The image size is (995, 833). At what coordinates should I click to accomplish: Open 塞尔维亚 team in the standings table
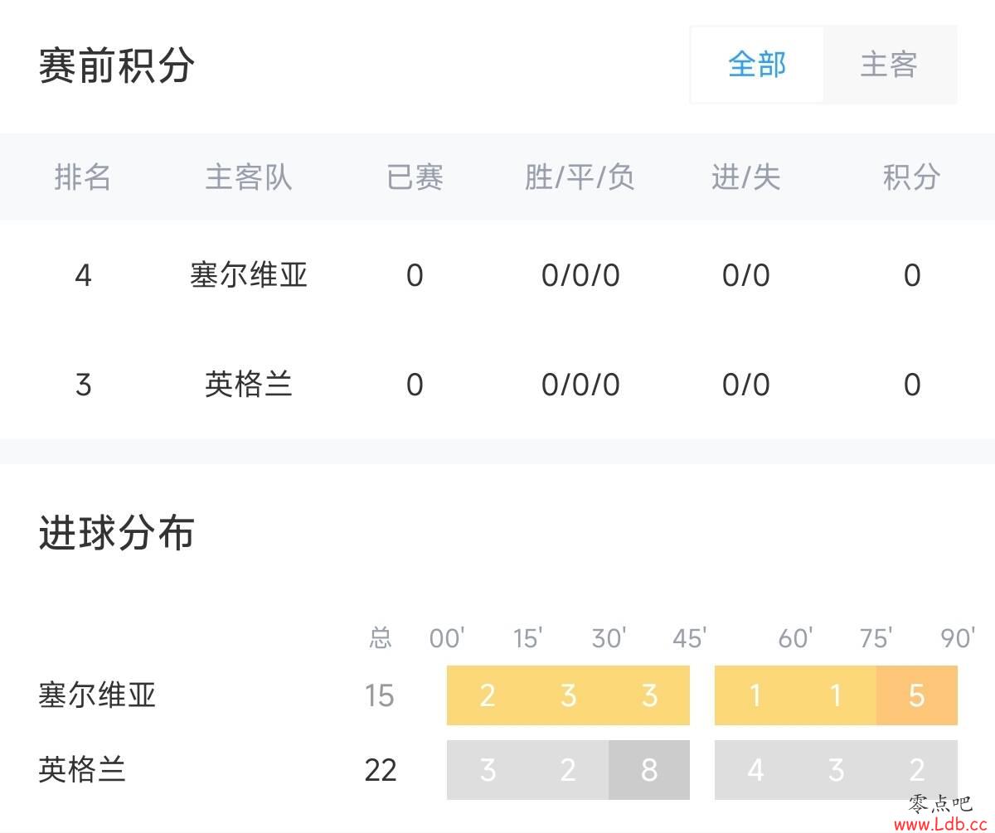point(249,275)
